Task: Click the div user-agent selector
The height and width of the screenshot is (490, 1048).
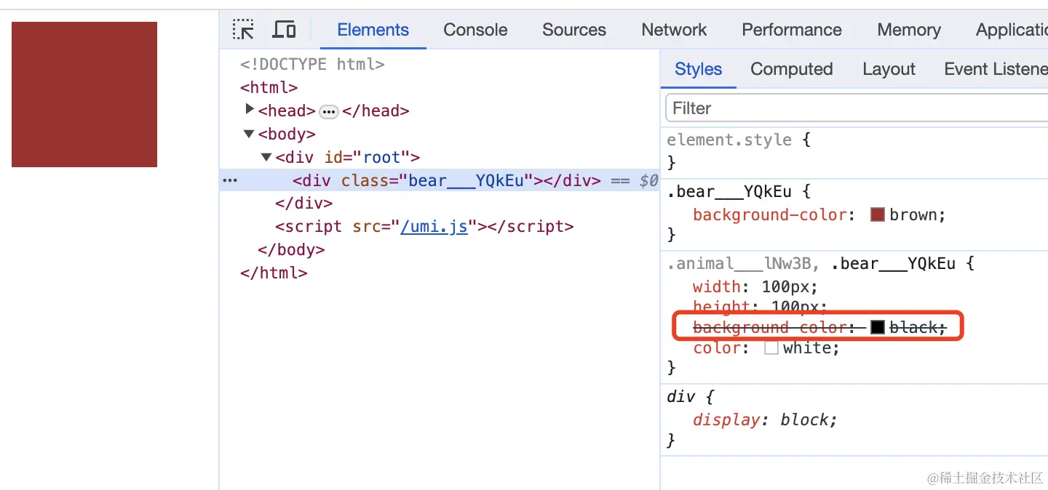Action: click(x=681, y=396)
